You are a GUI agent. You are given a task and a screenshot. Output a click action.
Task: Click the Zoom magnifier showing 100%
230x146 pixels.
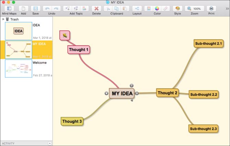click(x=194, y=9)
